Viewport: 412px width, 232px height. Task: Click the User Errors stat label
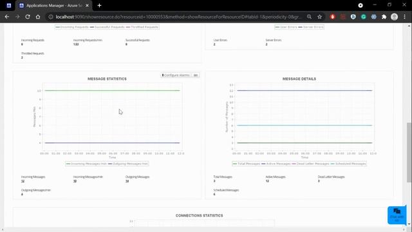pos(220,40)
